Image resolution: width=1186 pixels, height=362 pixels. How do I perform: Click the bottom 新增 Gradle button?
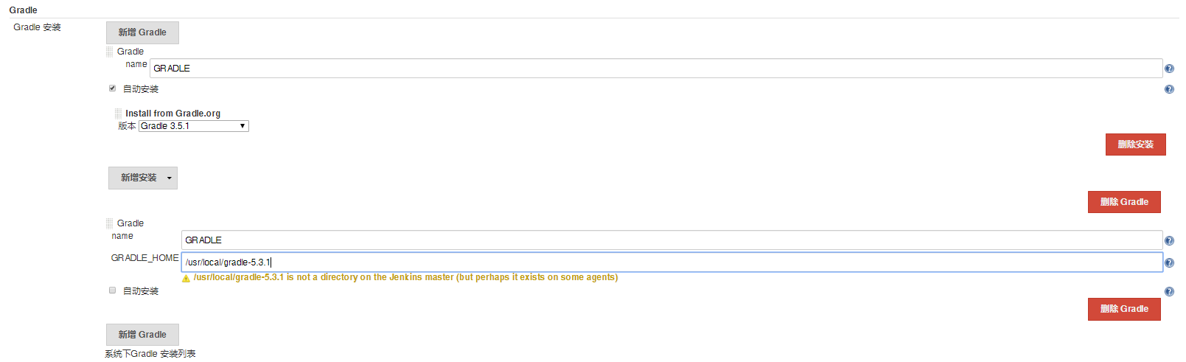(x=142, y=335)
